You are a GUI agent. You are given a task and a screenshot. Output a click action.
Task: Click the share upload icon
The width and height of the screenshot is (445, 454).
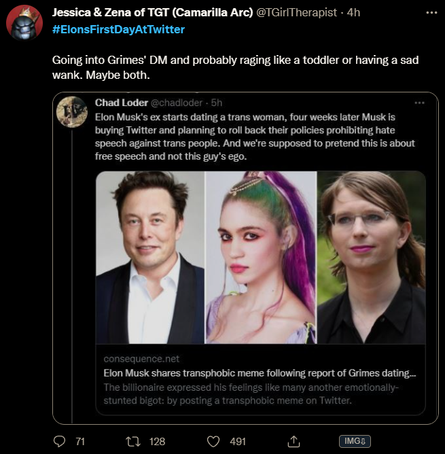point(294,441)
